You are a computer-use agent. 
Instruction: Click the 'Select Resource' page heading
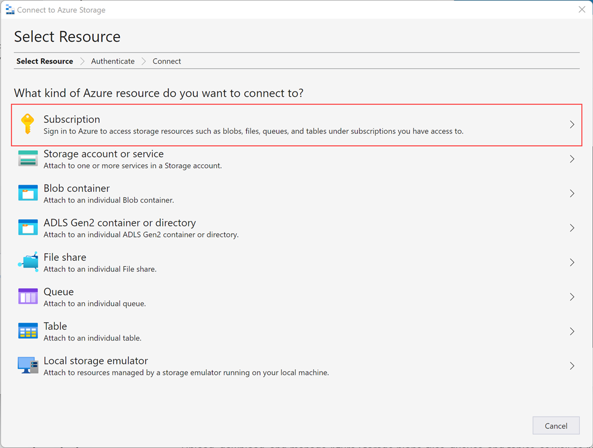click(67, 37)
